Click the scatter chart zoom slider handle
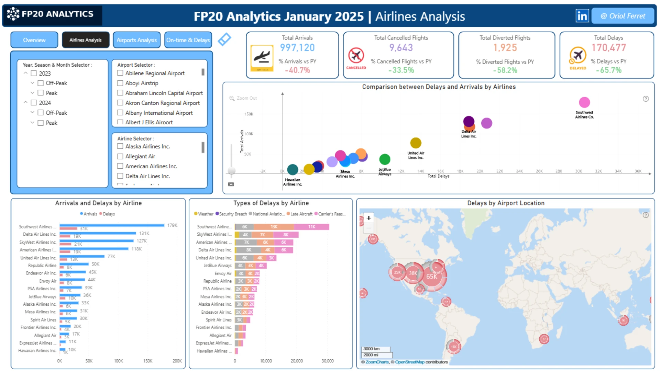Viewport: 660px width, 371px height. point(232,170)
